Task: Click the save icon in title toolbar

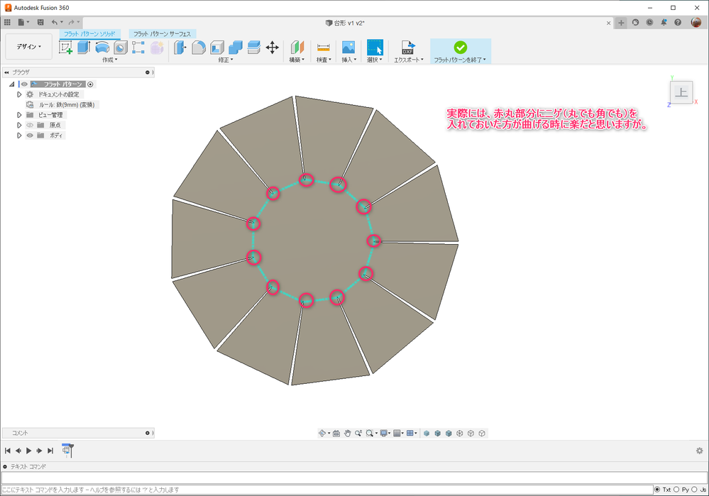Action: pos(40,22)
